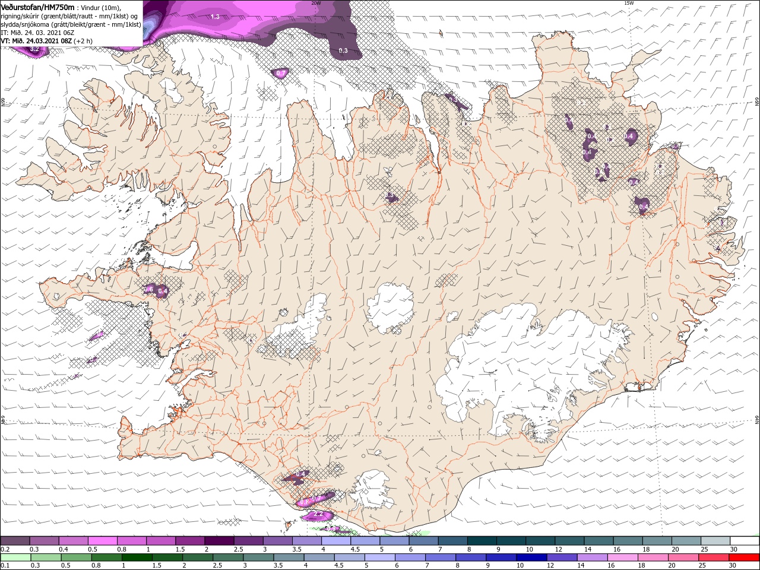Select the bright pink swatch between 0.5 and 0.8

[x=102, y=541]
